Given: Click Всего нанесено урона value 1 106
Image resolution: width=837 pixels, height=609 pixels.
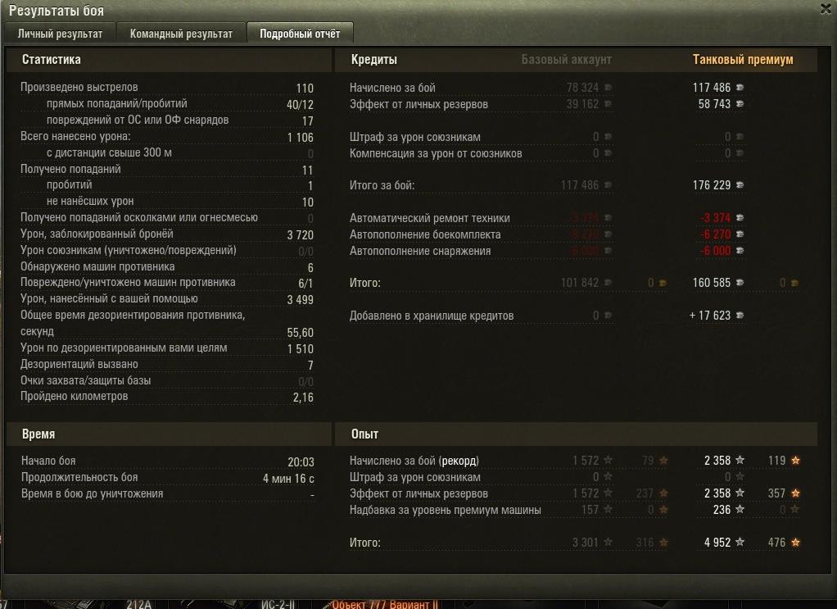Looking at the screenshot, I should click(x=300, y=138).
